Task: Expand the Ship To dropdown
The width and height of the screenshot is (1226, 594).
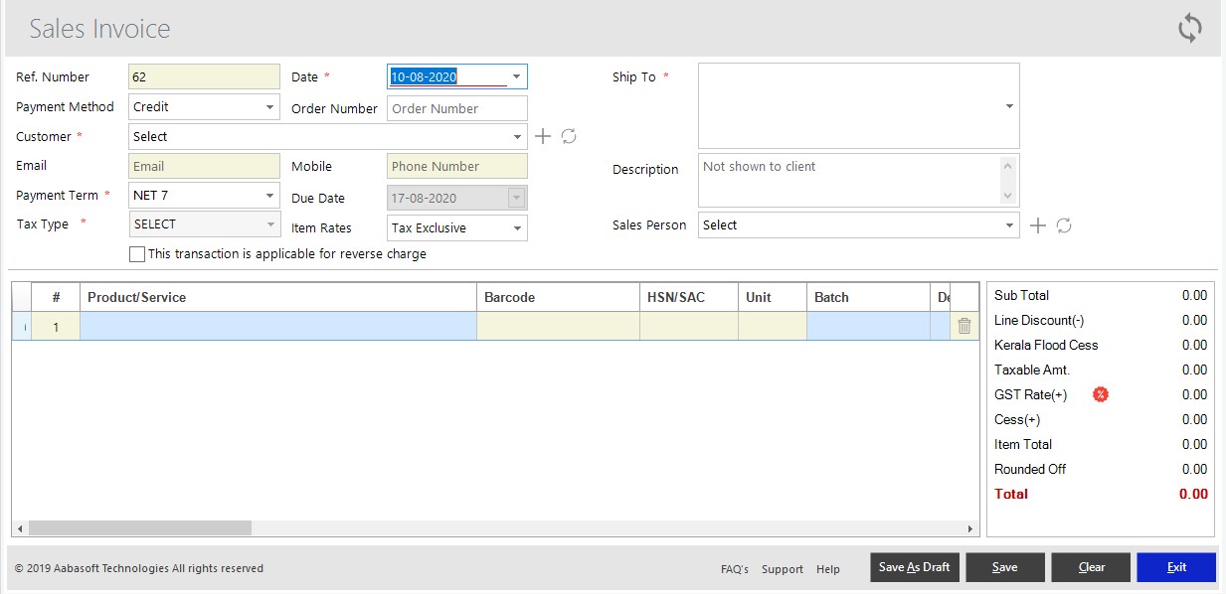Action: pyautogui.click(x=1009, y=105)
